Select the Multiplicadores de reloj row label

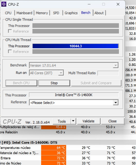pyautogui.click(x=20, y=127)
